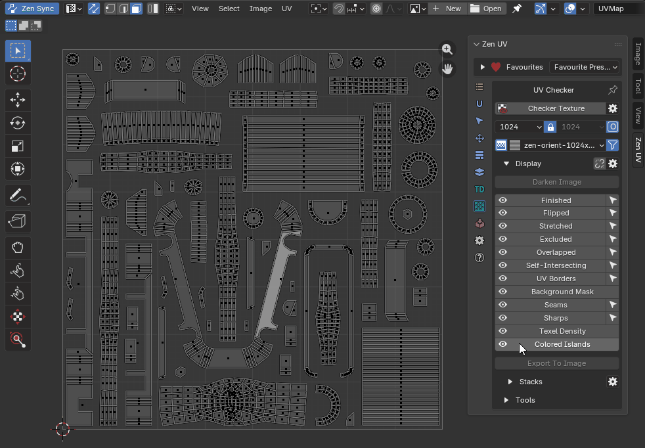Open the UV menu in the header

point(287,9)
